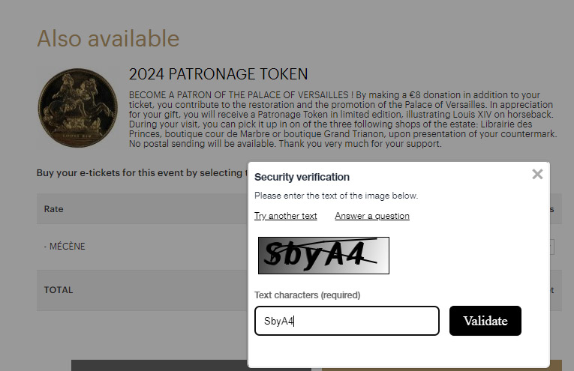Viewport: 574px width, 371px height.
Task: Click the SbyA4 captcha image
Action: click(x=323, y=256)
